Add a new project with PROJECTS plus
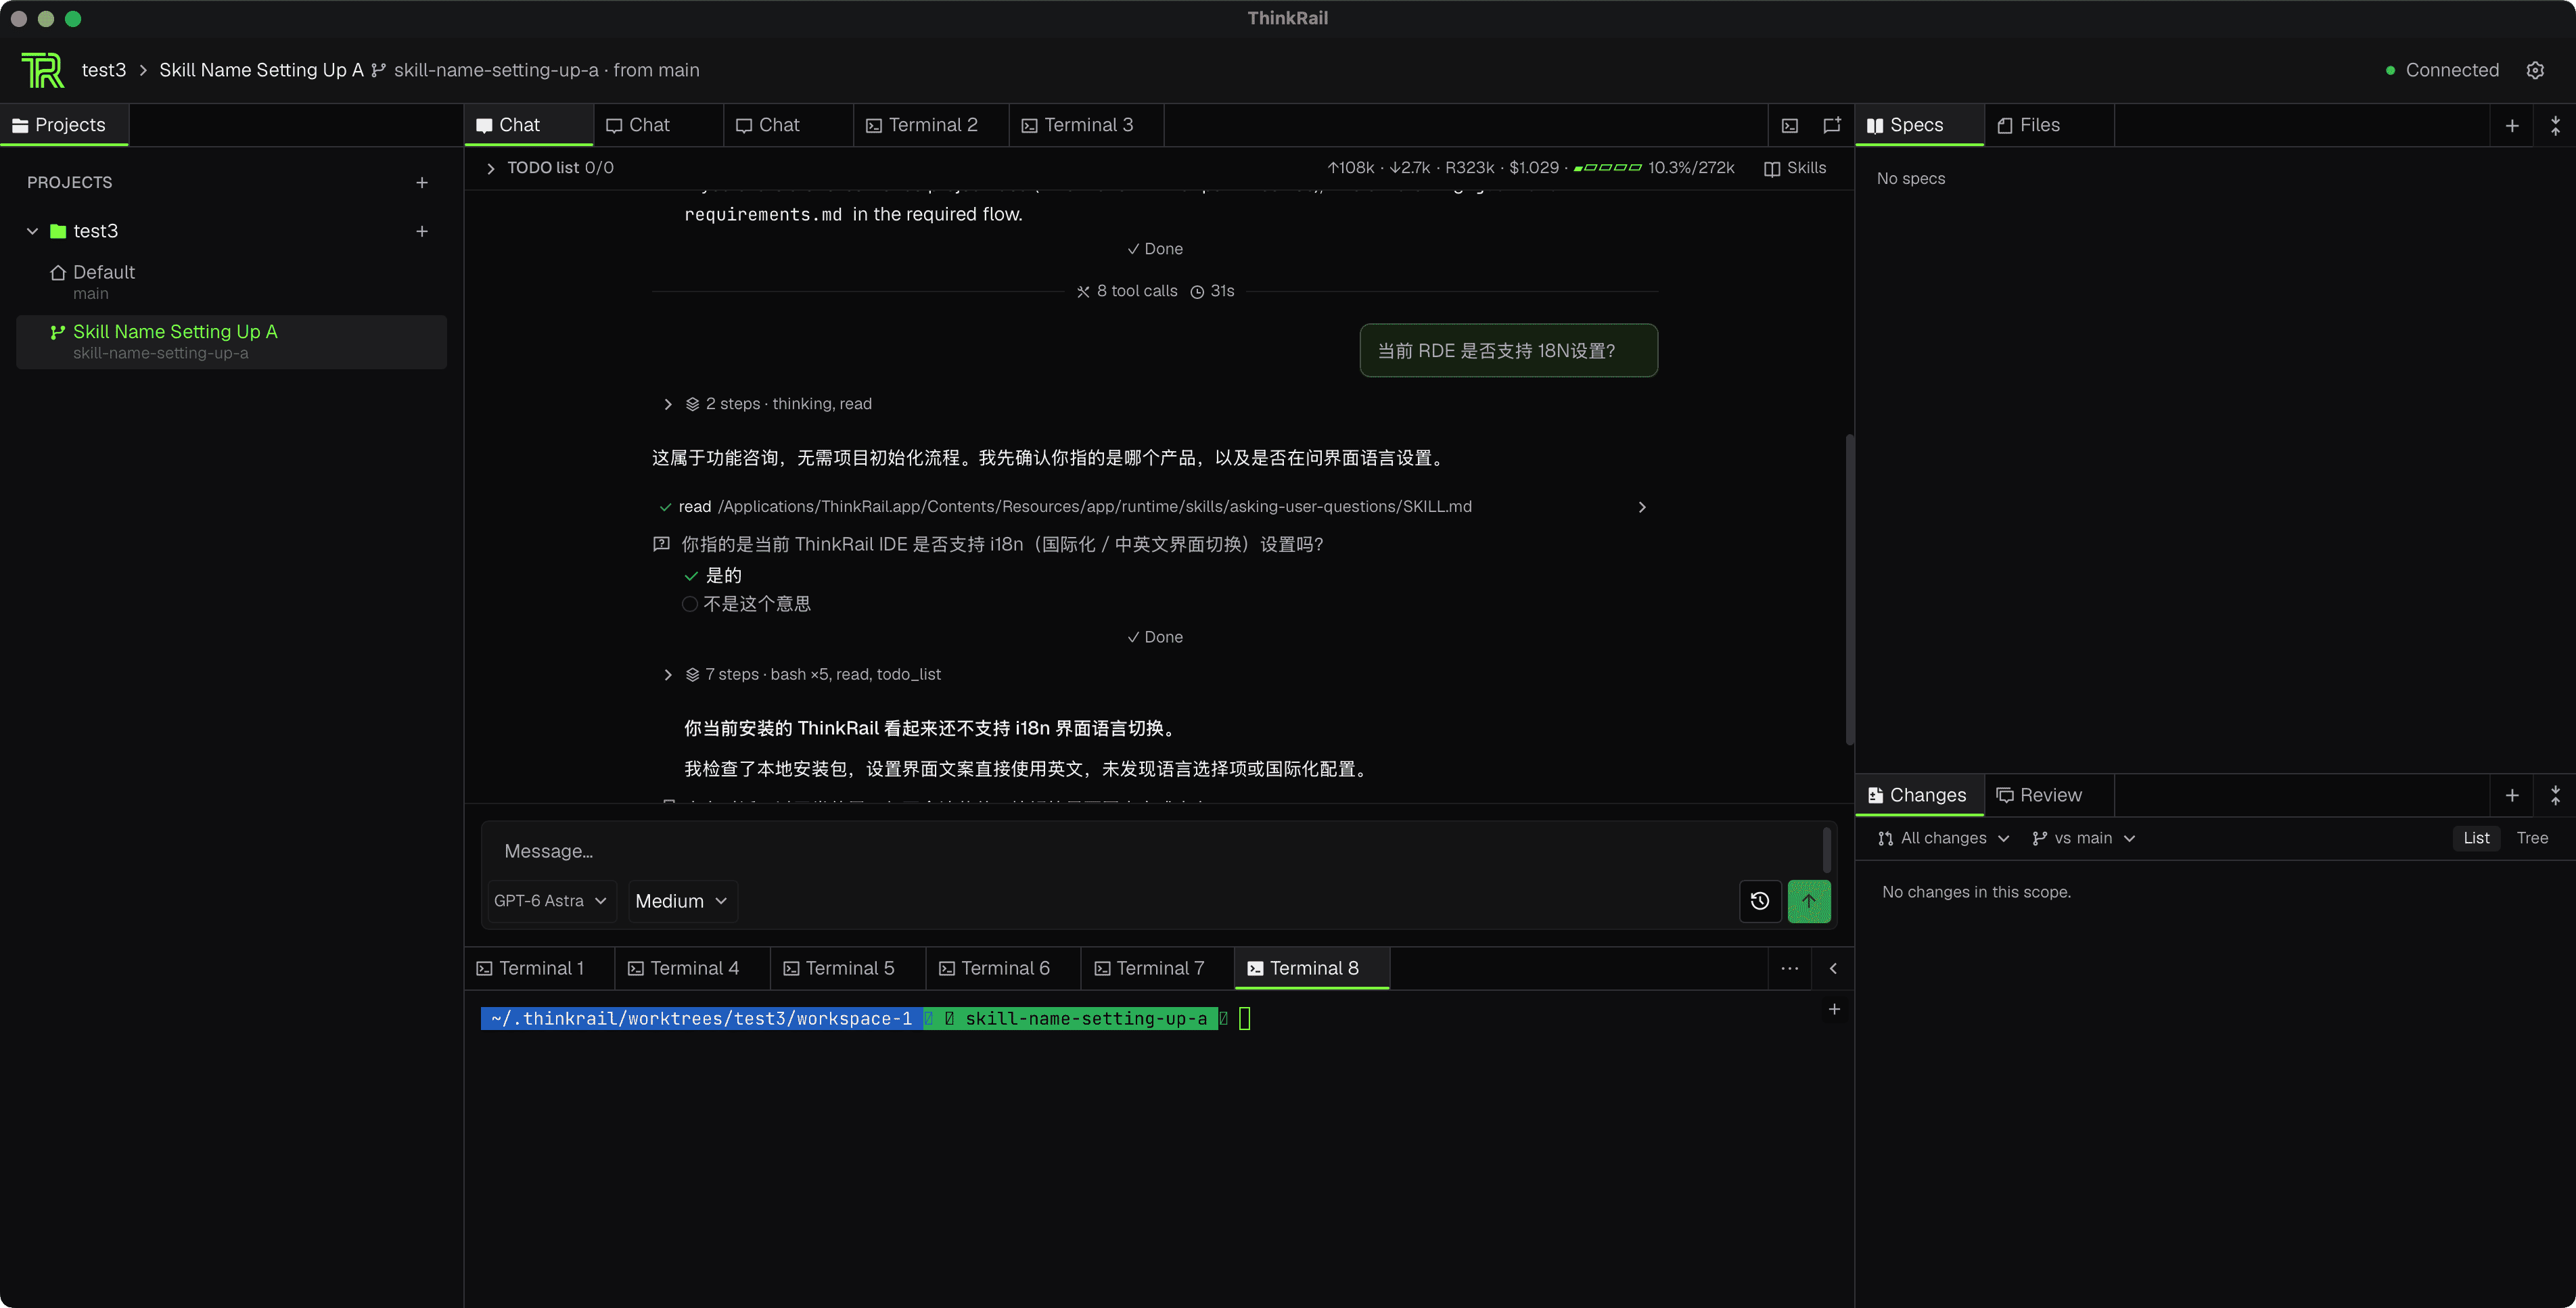This screenshot has width=2576, height=1308. (422, 182)
